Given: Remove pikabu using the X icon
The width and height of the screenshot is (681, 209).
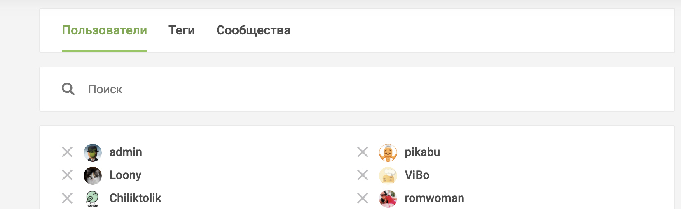Looking at the screenshot, I should coord(363,152).
